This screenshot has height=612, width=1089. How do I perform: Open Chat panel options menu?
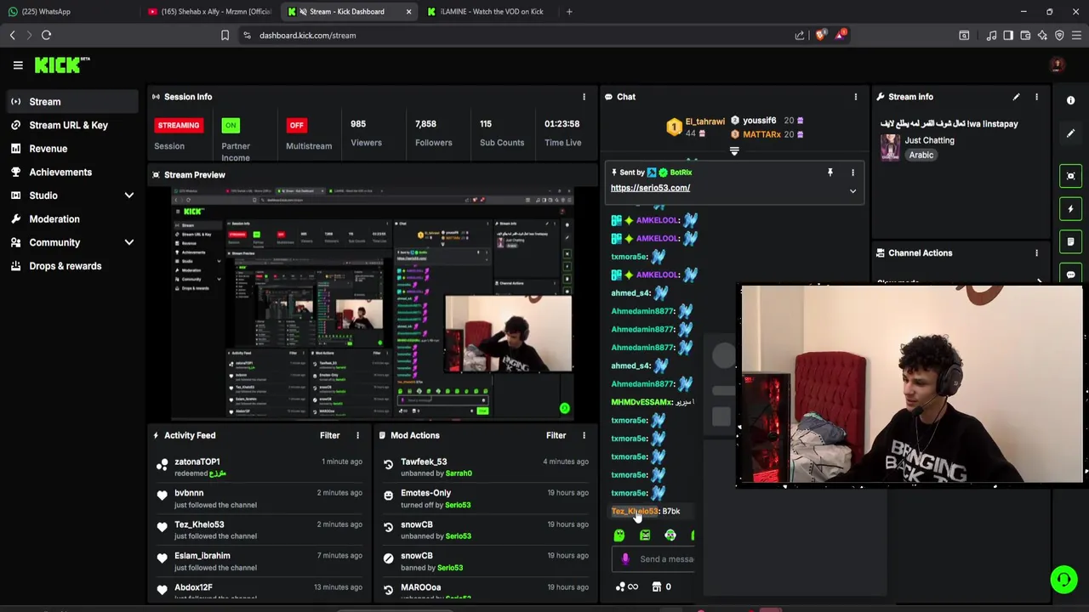point(855,97)
